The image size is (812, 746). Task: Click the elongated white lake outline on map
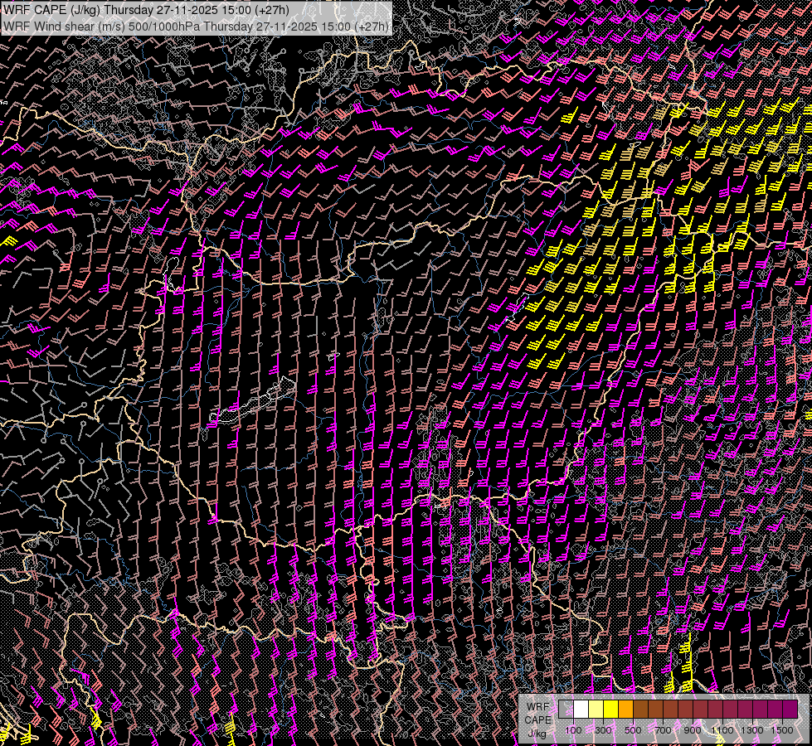pos(253,400)
